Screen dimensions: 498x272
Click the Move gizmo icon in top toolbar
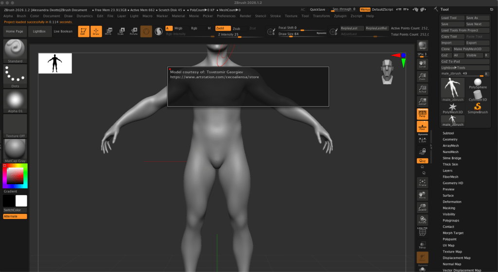click(108, 31)
